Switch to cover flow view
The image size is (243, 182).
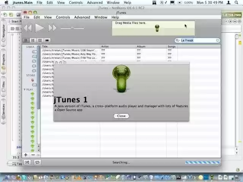click(47, 41)
